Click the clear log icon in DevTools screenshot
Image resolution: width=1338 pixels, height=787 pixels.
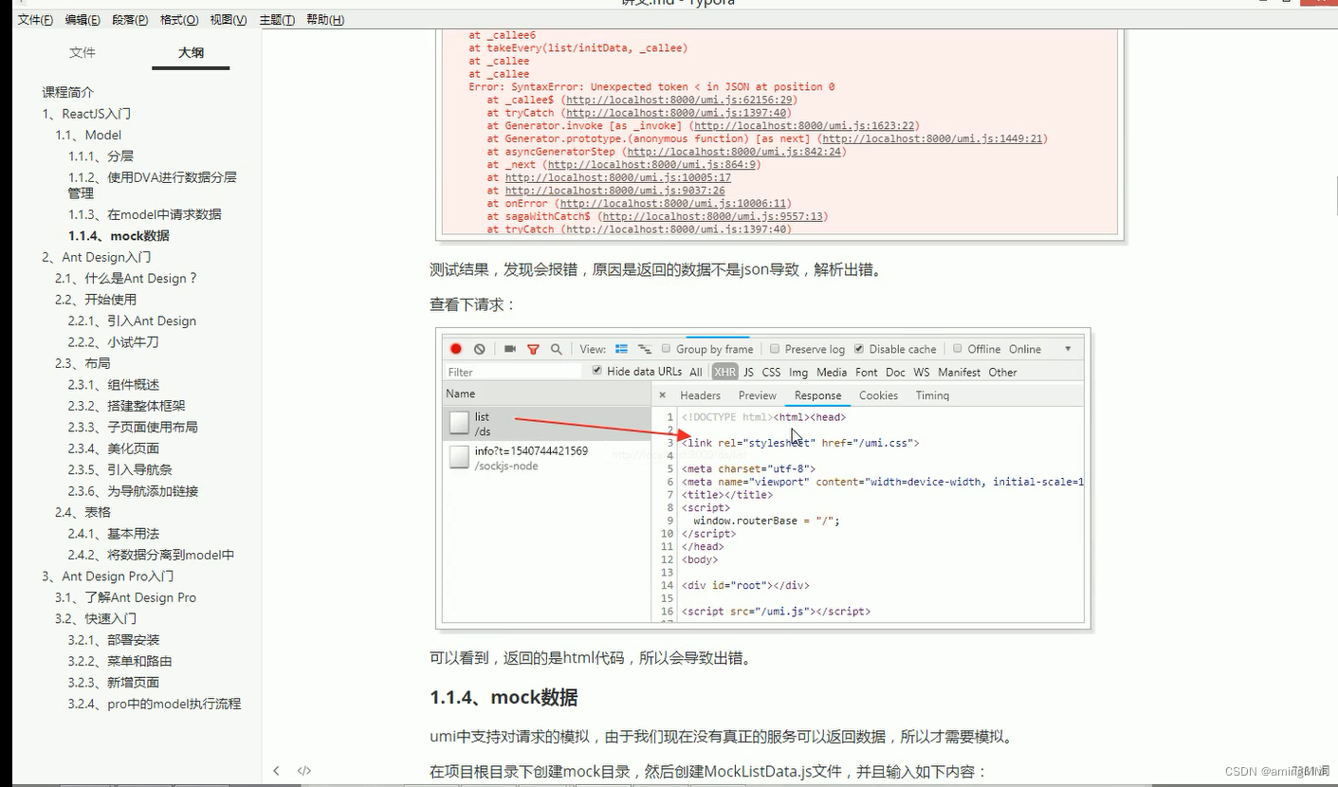(480, 349)
